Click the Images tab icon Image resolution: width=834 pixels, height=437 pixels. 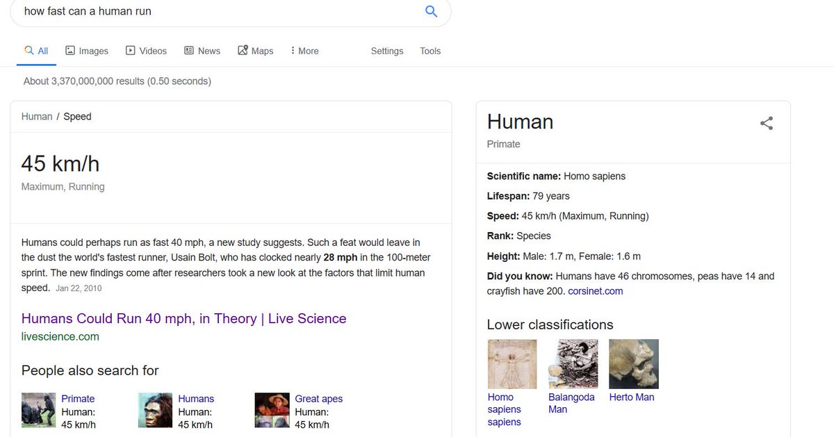tap(70, 51)
